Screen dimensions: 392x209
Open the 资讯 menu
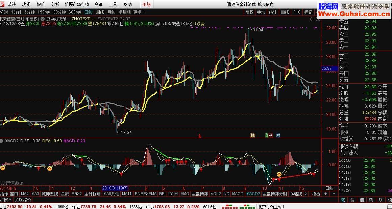click(x=98, y=4)
